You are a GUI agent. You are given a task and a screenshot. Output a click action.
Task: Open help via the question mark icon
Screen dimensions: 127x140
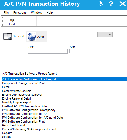coord(111,4)
